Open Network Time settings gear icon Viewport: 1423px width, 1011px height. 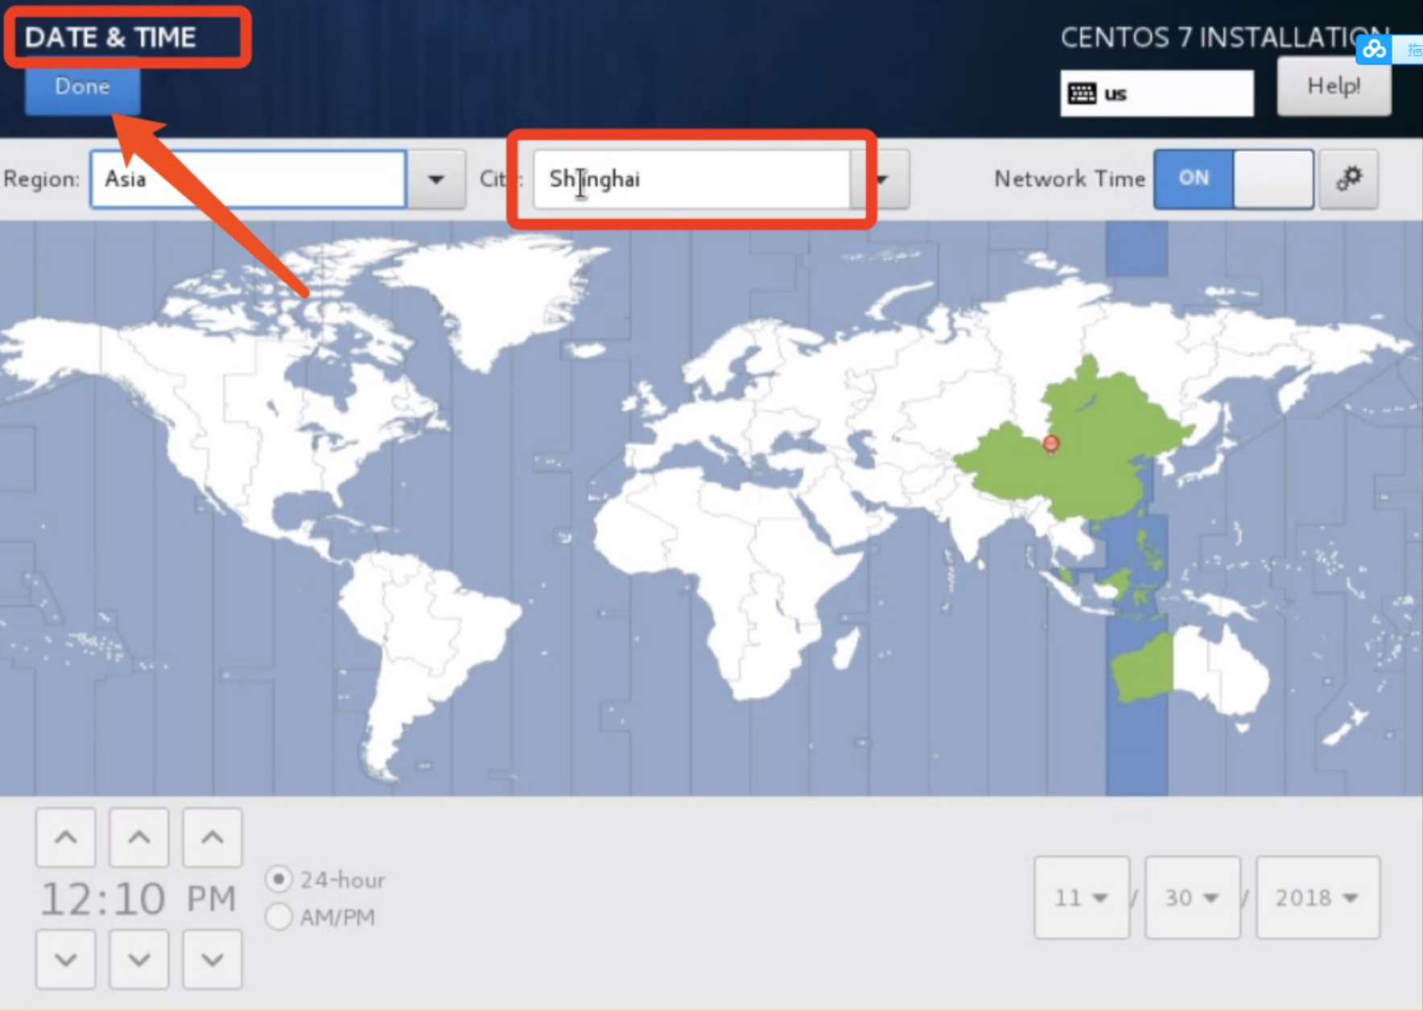[x=1349, y=179]
